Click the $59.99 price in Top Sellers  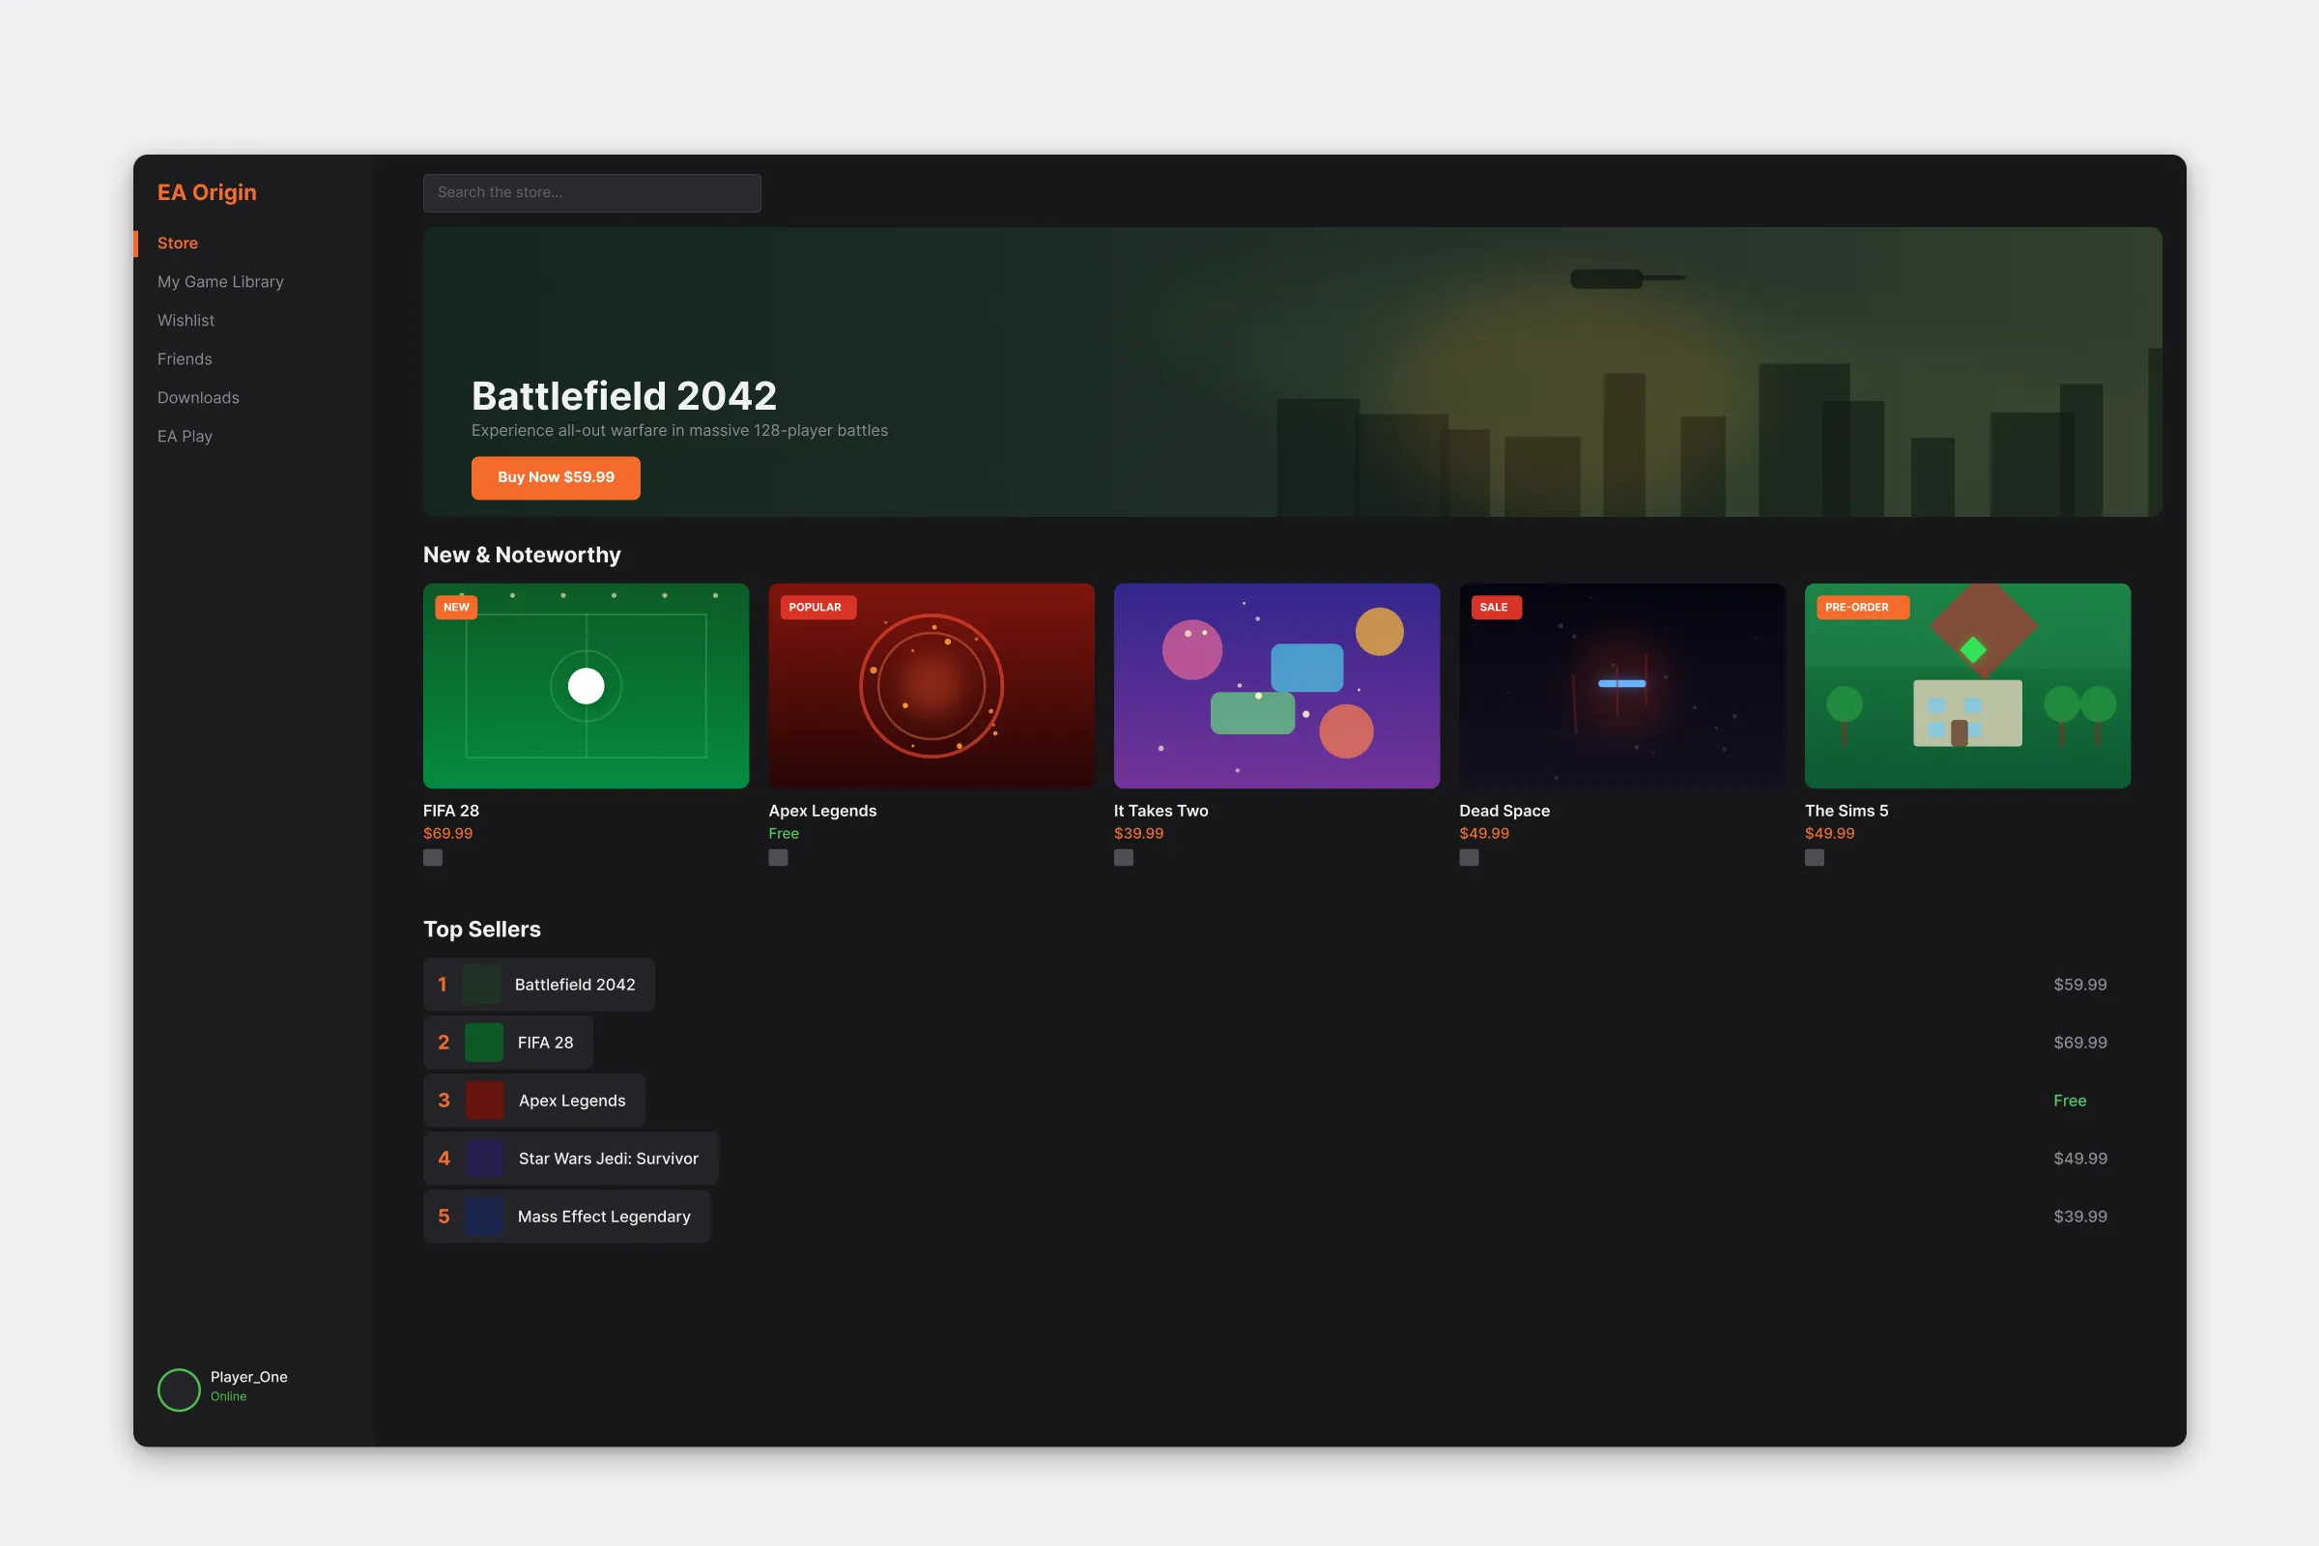coord(2079,984)
